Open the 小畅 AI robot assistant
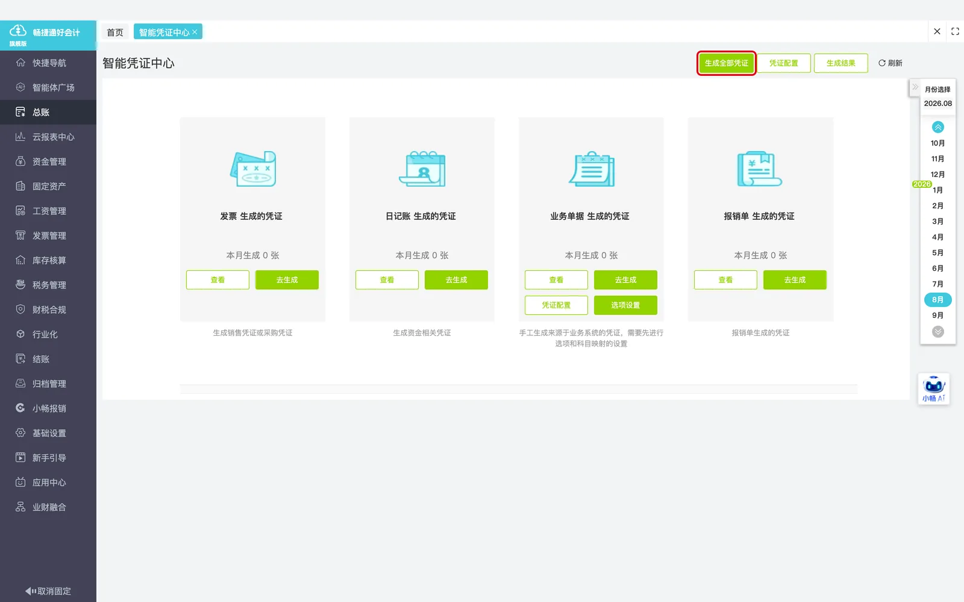964x602 pixels. tap(934, 389)
